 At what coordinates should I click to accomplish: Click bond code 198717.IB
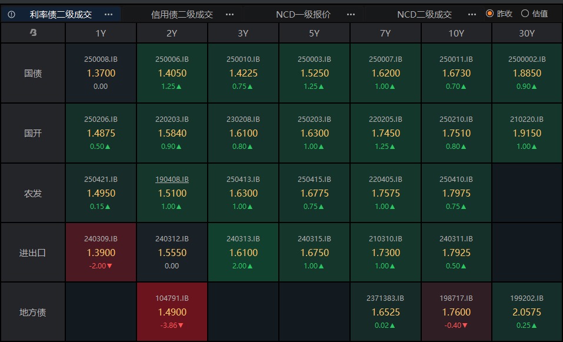[457, 298]
